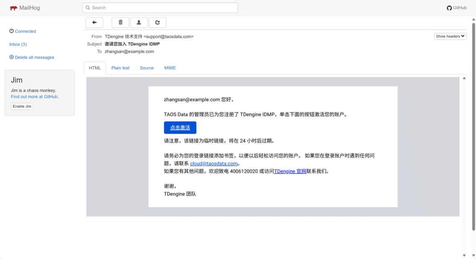
Task: Click the Jim heading text
Action: pos(17,80)
